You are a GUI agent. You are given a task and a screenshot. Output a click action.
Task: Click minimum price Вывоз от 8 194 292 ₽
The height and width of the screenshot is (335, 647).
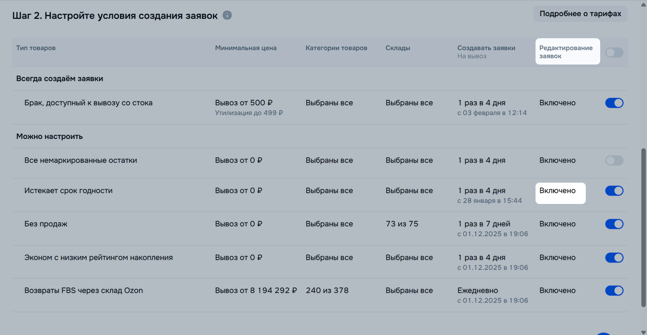pos(256,290)
